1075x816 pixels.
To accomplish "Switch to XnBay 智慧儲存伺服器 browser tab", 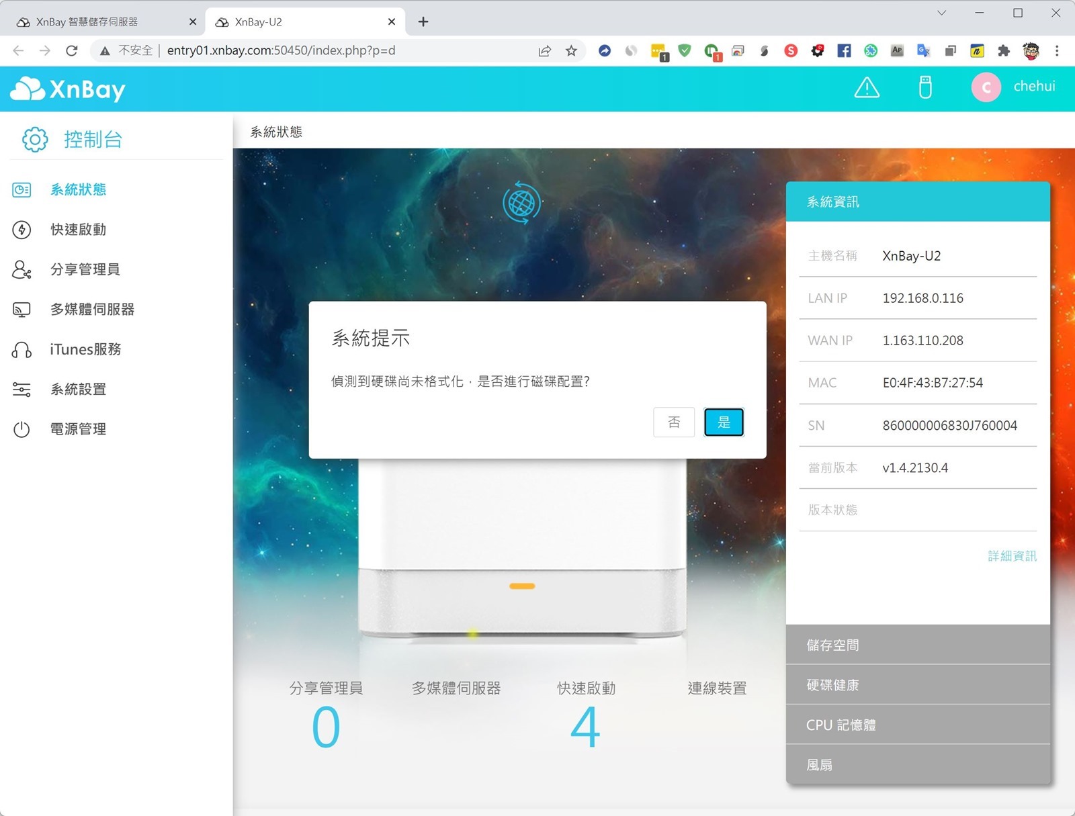I will (101, 22).
